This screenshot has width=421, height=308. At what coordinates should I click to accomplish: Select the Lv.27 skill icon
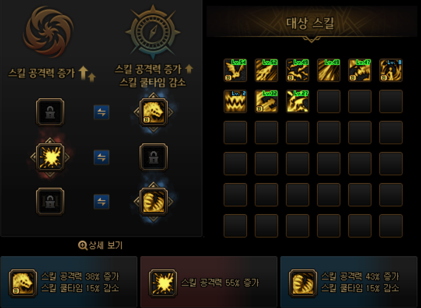[x=298, y=101]
